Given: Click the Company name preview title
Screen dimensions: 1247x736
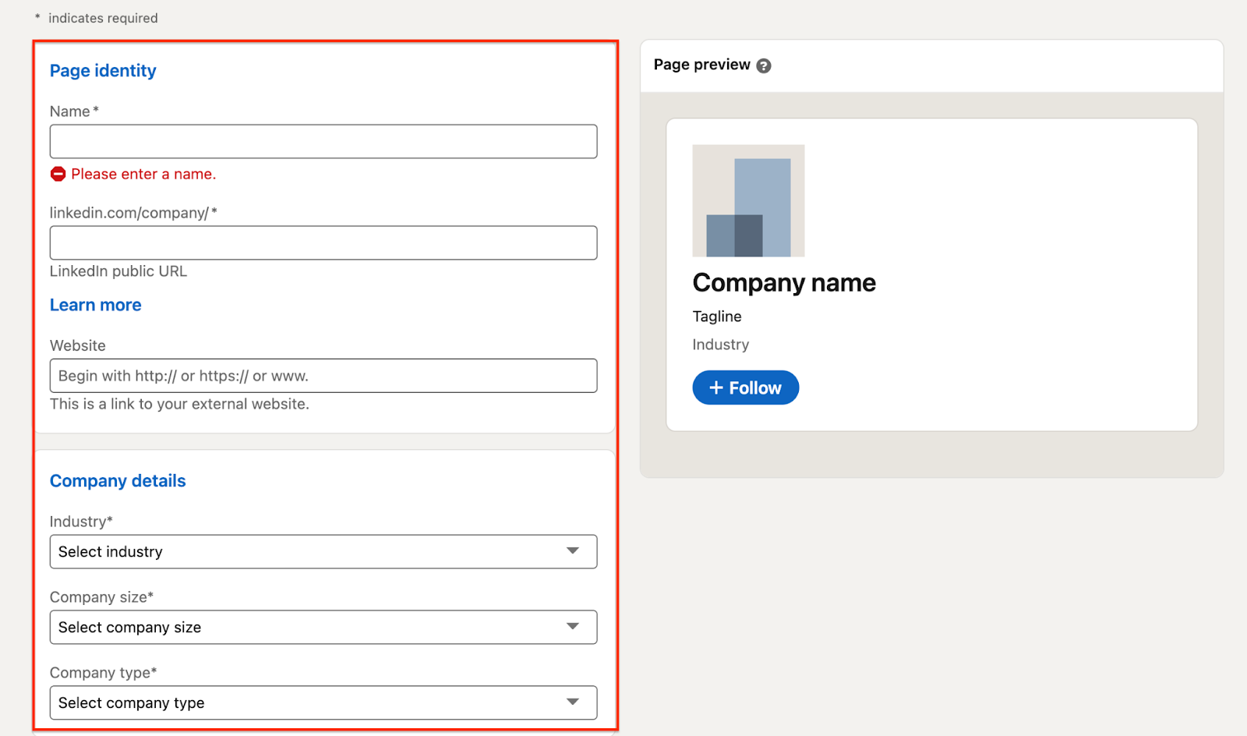Looking at the screenshot, I should coord(784,282).
